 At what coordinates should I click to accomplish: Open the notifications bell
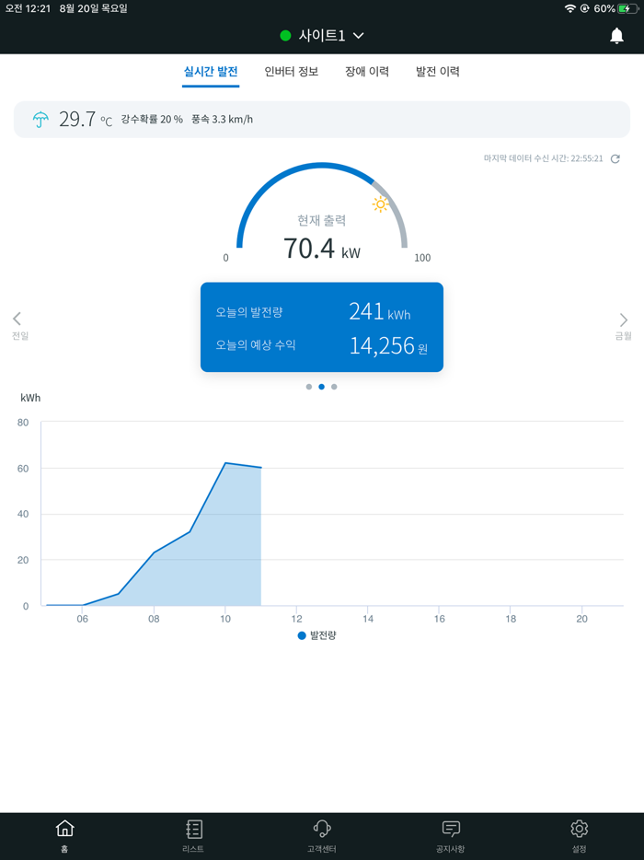[x=616, y=36]
